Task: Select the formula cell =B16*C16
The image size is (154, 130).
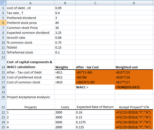Action: 134,77
